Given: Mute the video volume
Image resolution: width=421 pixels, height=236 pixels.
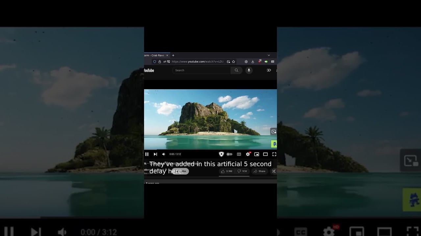Looking at the screenshot, I should [164, 154].
